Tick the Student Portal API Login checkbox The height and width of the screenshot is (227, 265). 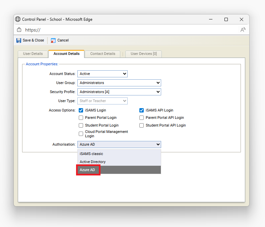[141, 126]
